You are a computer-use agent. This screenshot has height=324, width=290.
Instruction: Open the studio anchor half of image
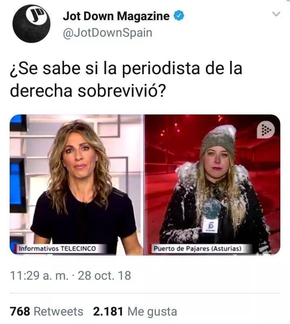pyautogui.click(x=77, y=185)
